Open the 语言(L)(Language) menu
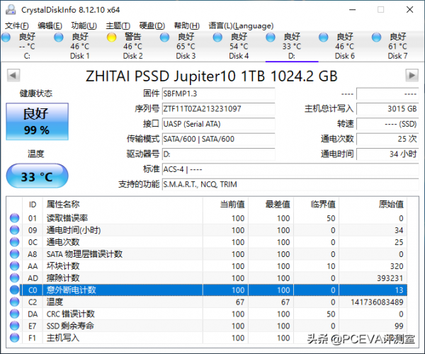Screen dimensions: 425x354 click(241, 25)
